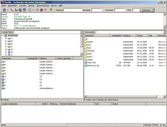The image size is (167, 127).
Task: Click the refresh toolbar icon
Action: point(30,10)
